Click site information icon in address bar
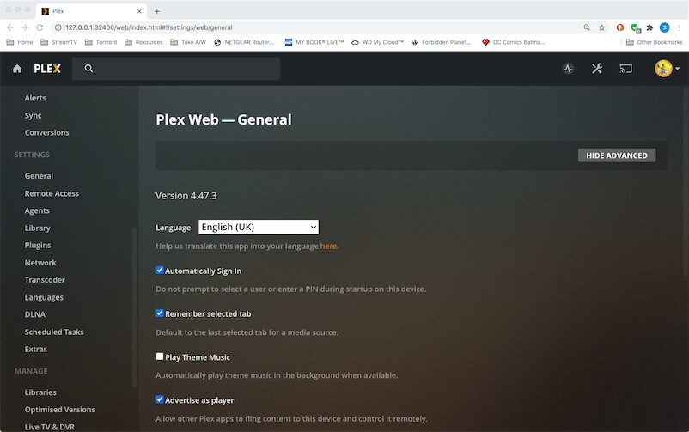The height and width of the screenshot is (432, 689). point(58,27)
